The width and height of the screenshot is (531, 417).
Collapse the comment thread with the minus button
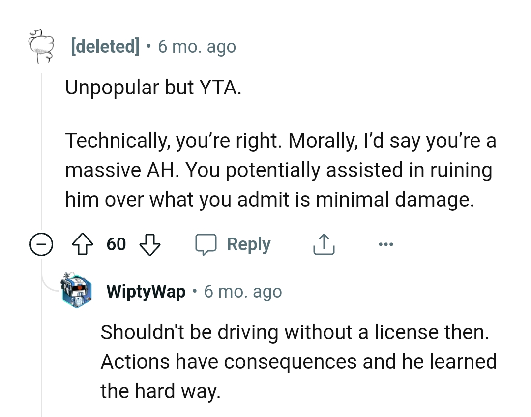point(42,244)
